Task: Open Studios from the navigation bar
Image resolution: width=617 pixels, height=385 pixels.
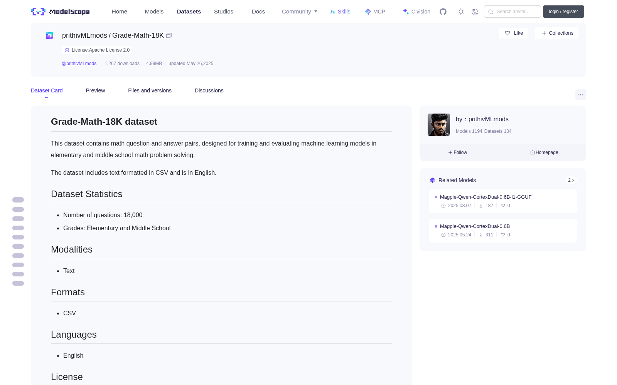Action: point(224,12)
